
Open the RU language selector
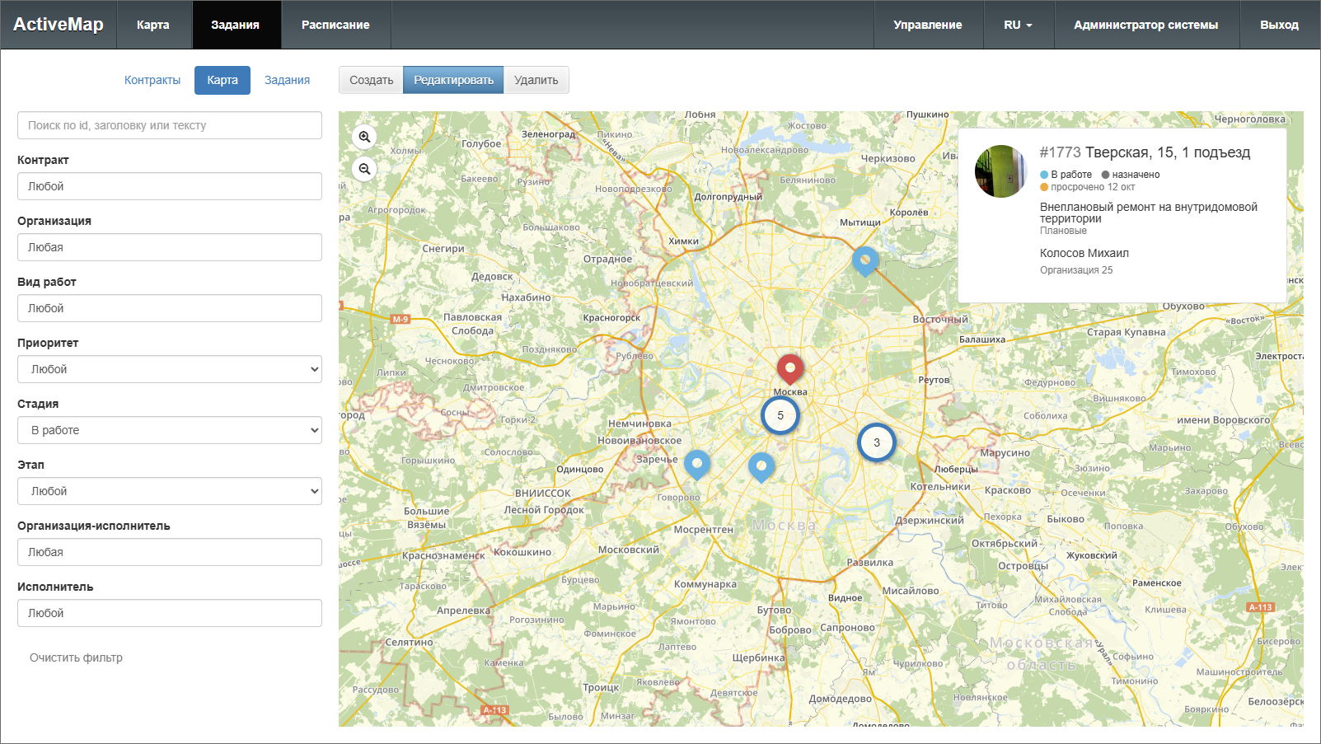pyautogui.click(x=1018, y=25)
